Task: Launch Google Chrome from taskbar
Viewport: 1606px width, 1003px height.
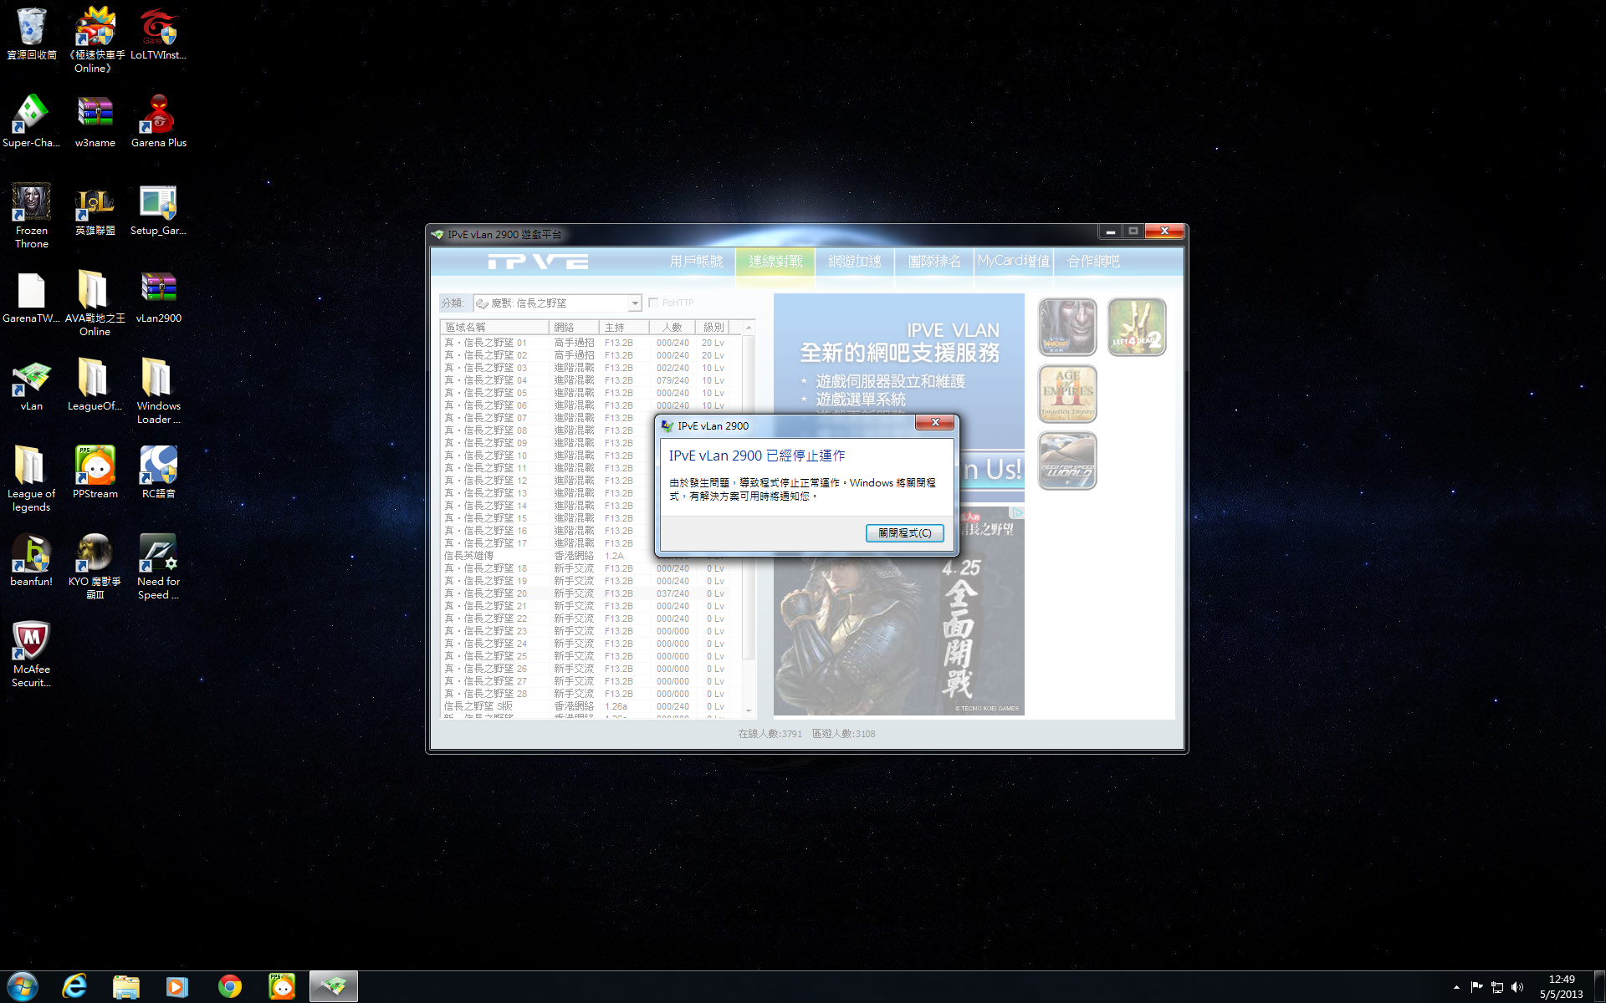Action: pos(229,986)
